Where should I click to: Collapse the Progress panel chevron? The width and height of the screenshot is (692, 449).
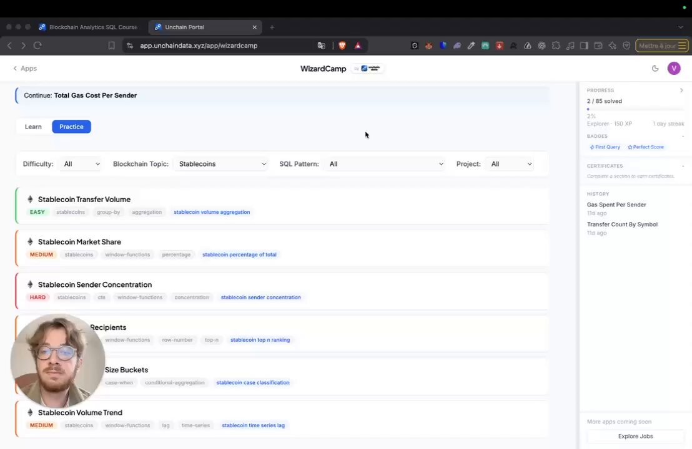[x=681, y=90]
